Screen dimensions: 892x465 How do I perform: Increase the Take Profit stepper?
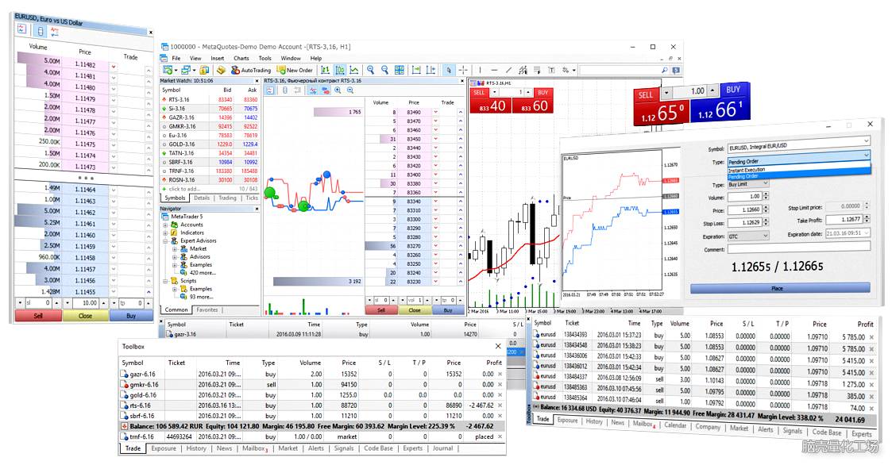coord(867,217)
